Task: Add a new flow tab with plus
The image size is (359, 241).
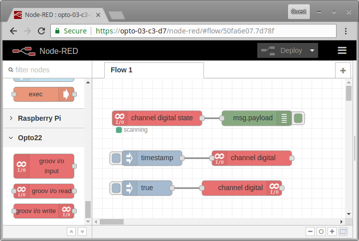Action: coord(343,70)
